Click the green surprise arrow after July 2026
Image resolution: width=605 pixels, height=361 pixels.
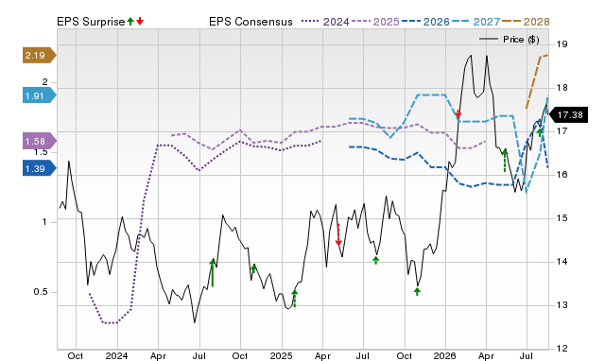click(540, 132)
